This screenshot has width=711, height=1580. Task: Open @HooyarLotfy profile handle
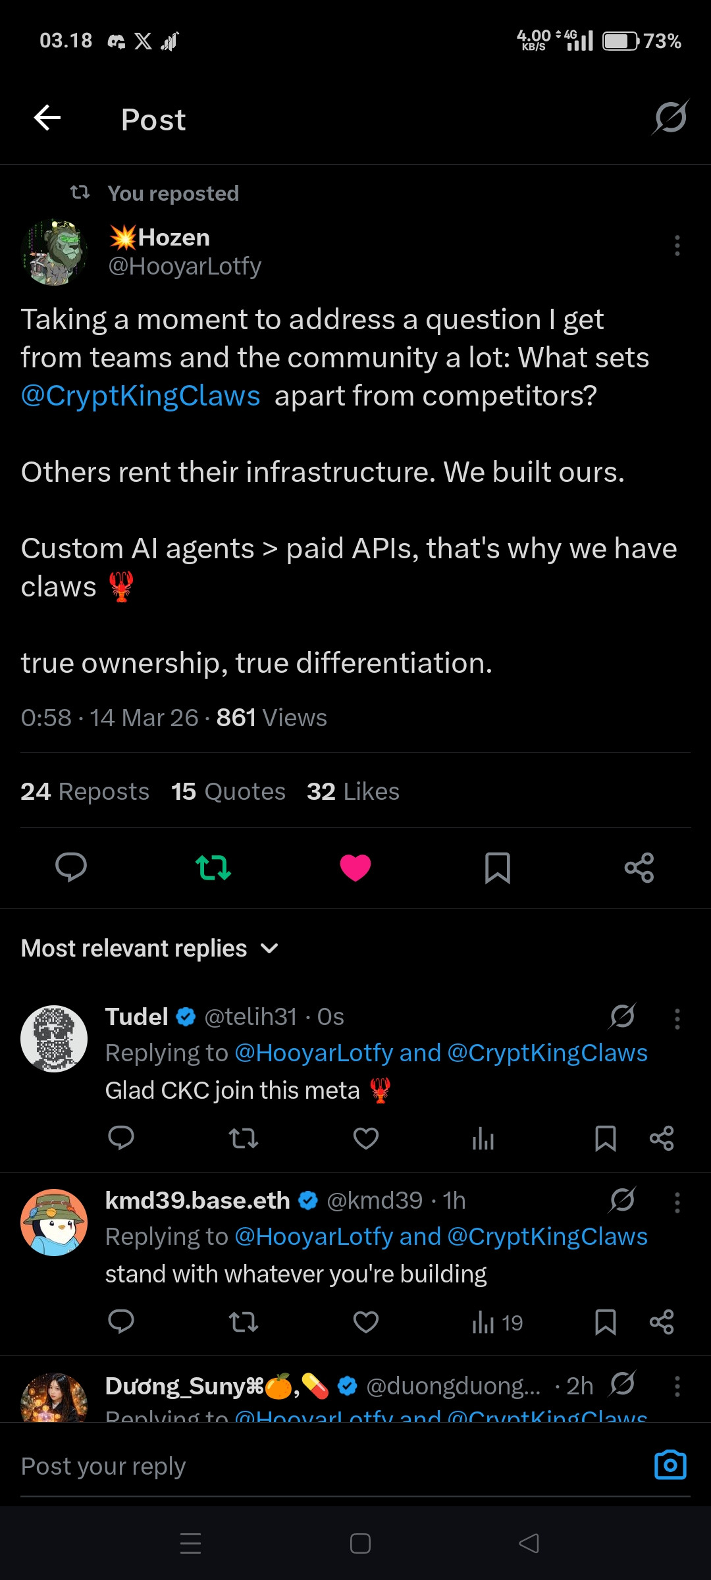(x=185, y=266)
